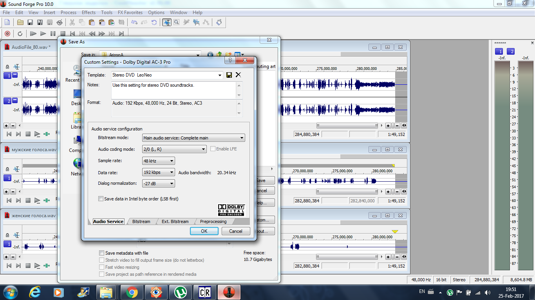Screen dimensions: 535x300
Task: Click inside the Notes text field
Action: click(x=174, y=90)
